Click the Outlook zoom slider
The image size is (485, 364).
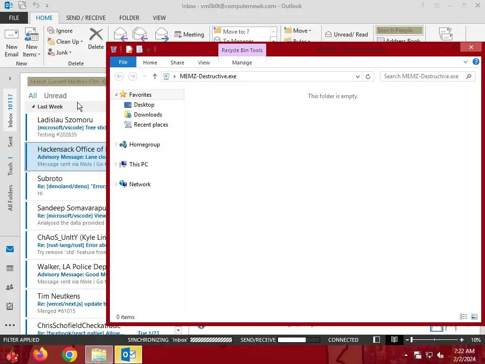(434, 340)
